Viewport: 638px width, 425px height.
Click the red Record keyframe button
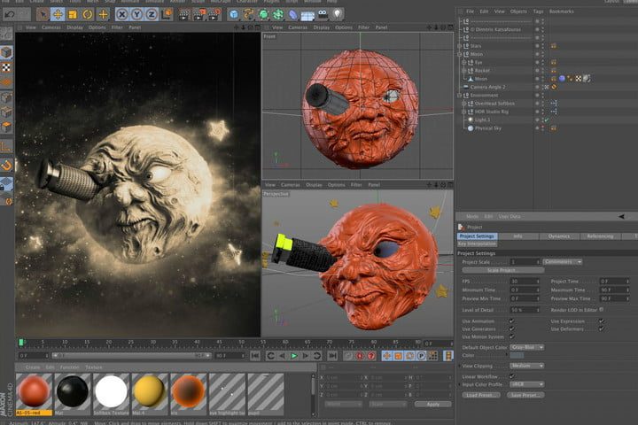pyautogui.click(x=360, y=356)
